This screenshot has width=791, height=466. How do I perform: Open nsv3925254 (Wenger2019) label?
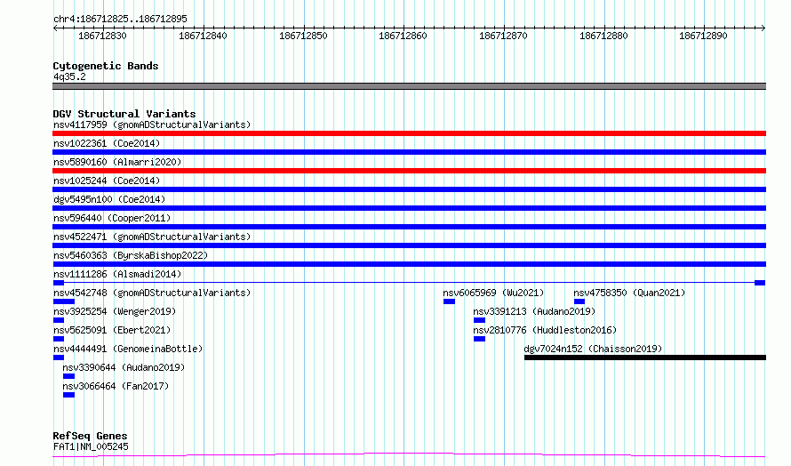[x=115, y=311]
